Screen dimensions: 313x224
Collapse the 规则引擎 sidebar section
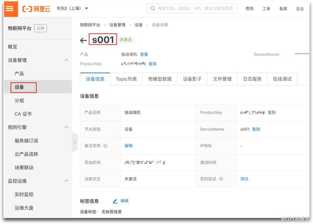[x=66, y=127]
